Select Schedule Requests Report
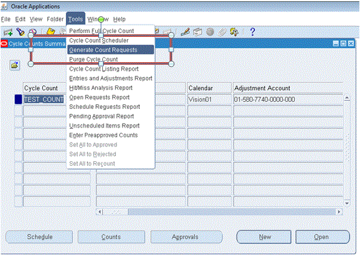Image resolution: width=360 pixels, height=261 pixels. coord(104,107)
